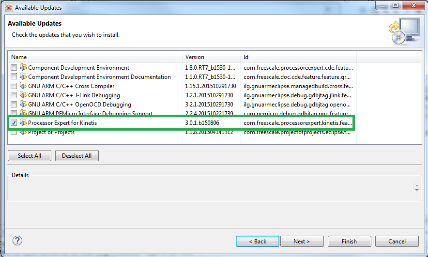This screenshot has height=257, width=428.
Task: Select Project of Projects row name
Action: click(x=51, y=132)
